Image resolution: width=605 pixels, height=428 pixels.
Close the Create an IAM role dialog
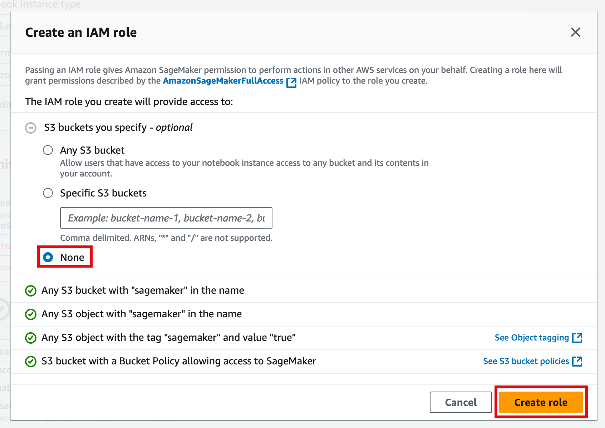575,33
